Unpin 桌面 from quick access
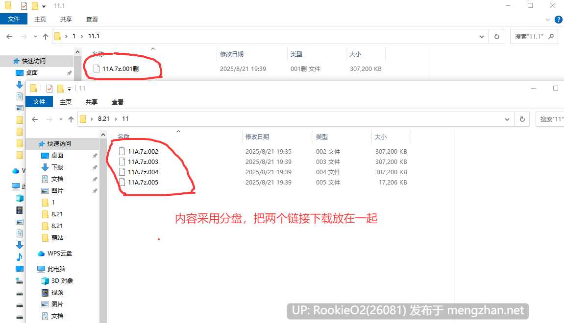Viewport: 564px width, 323px height. tap(95, 156)
